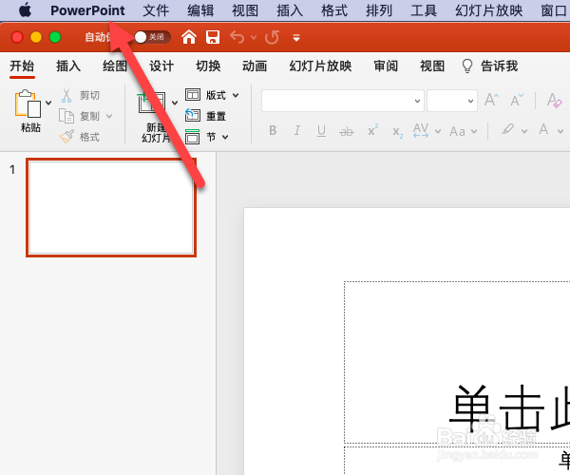The height and width of the screenshot is (475, 570).
Task: Open the 节 section dropdown
Action: [207, 137]
